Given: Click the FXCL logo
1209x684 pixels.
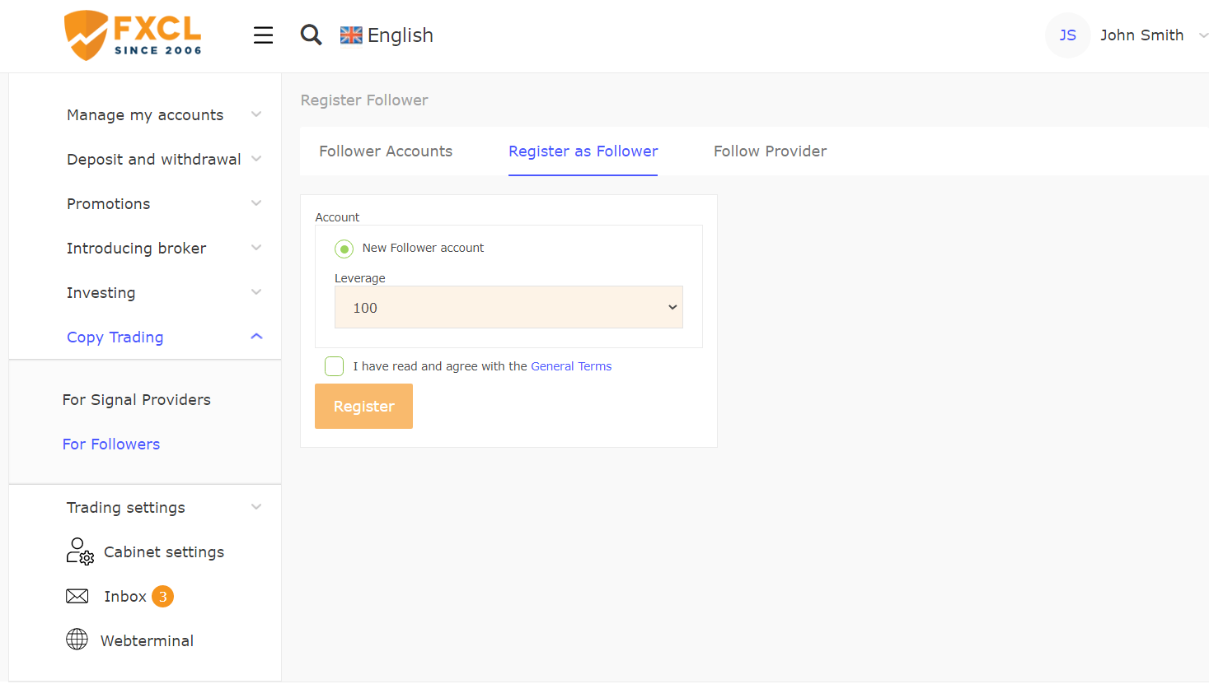Looking at the screenshot, I should pos(133,35).
